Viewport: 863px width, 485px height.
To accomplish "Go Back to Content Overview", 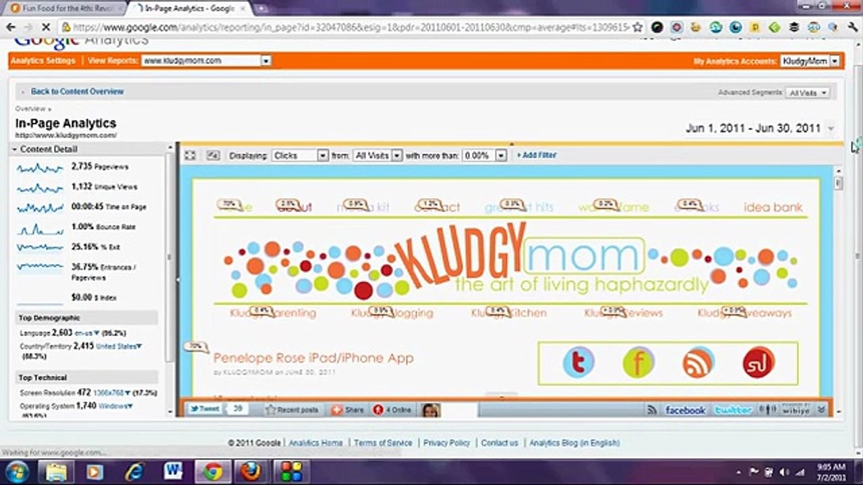I will [x=78, y=92].
